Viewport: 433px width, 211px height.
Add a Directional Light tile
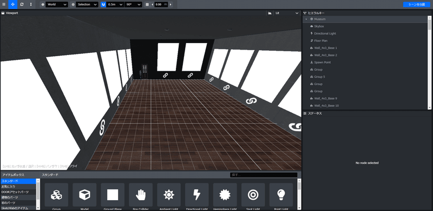click(197, 195)
